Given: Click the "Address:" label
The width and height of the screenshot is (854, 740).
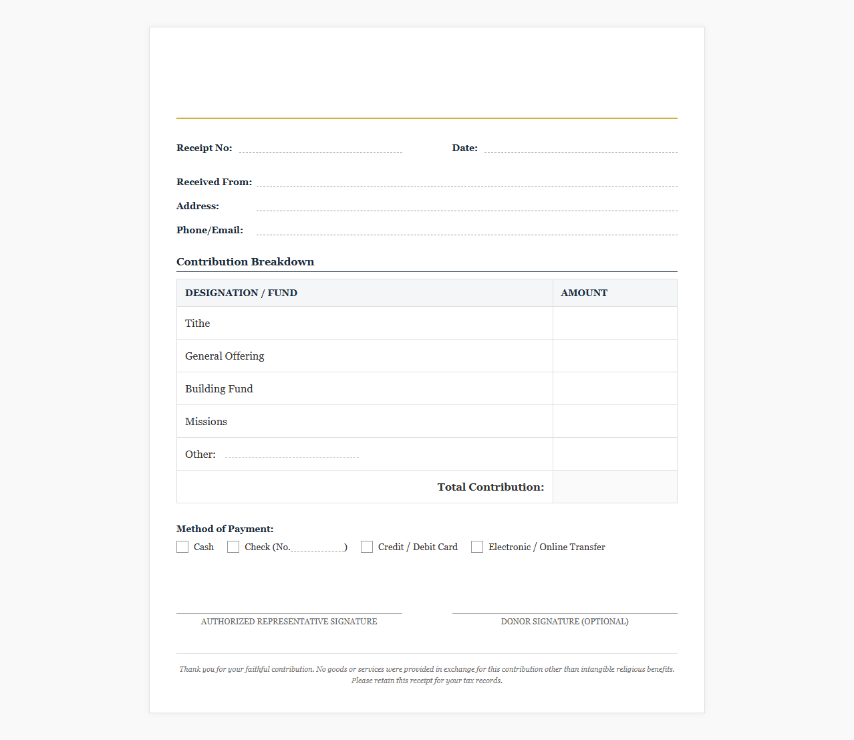Looking at the screenshot, I should click(198, 206).
